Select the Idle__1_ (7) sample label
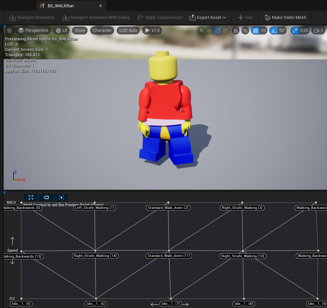 pos(171,304)
